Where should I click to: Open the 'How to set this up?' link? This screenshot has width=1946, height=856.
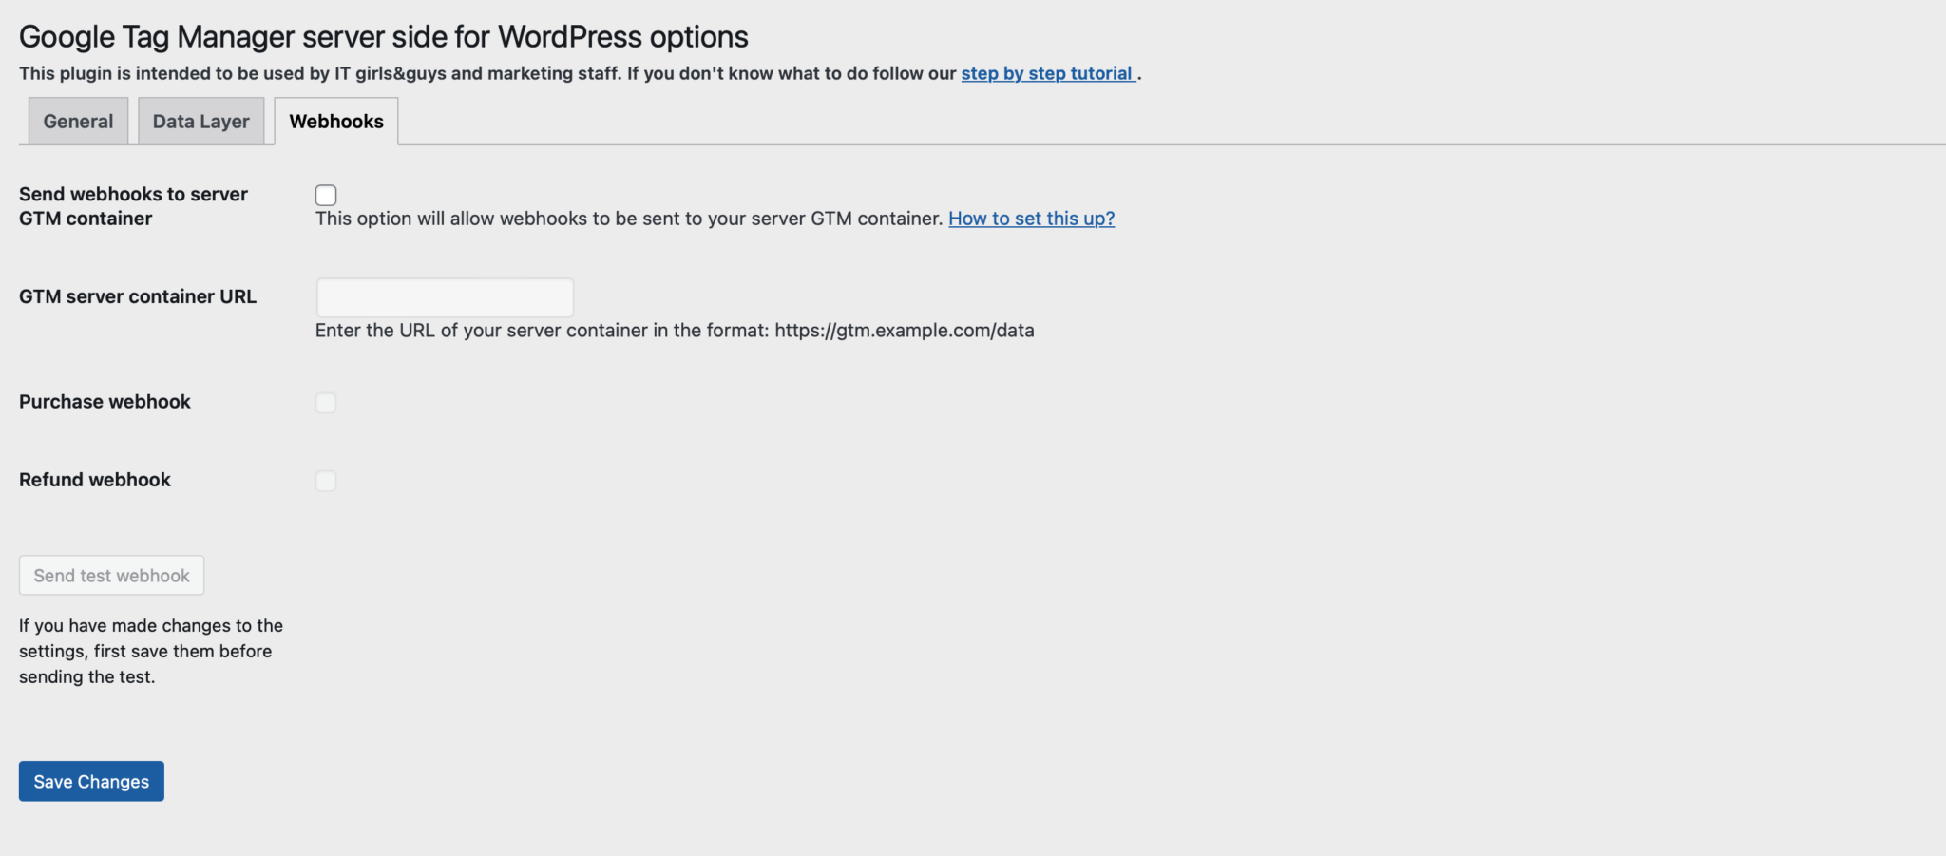pos(1031,219)
